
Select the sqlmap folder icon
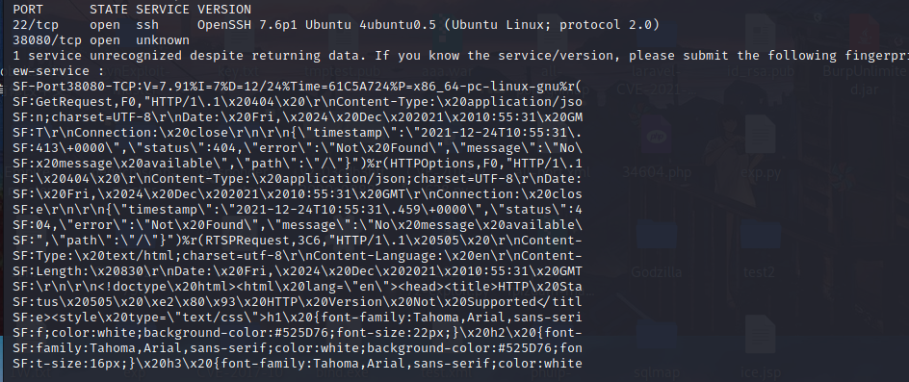pos(656,347)
